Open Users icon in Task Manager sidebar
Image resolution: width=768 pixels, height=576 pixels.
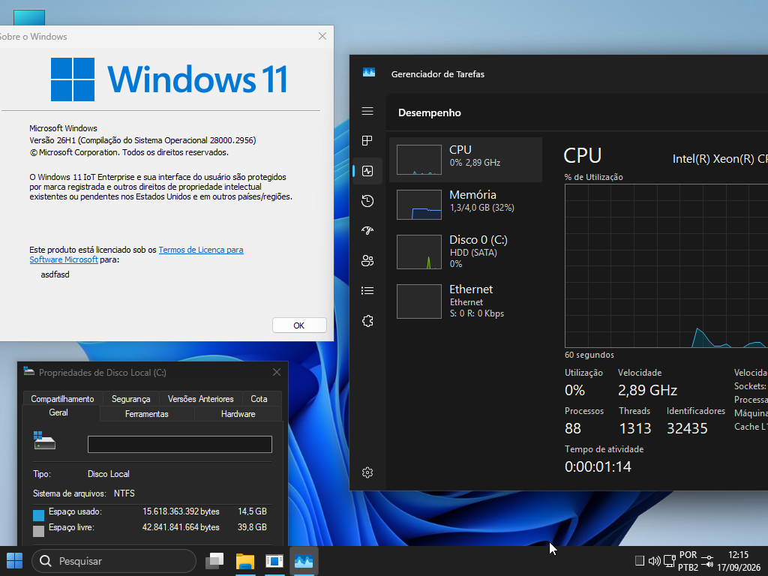[367, 260]
